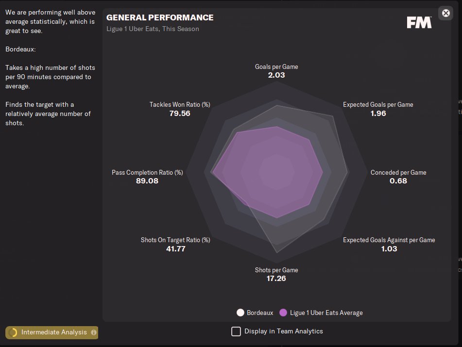
Task: Select the Shots per Game value 17.26
Action: (x=276, y=279)
